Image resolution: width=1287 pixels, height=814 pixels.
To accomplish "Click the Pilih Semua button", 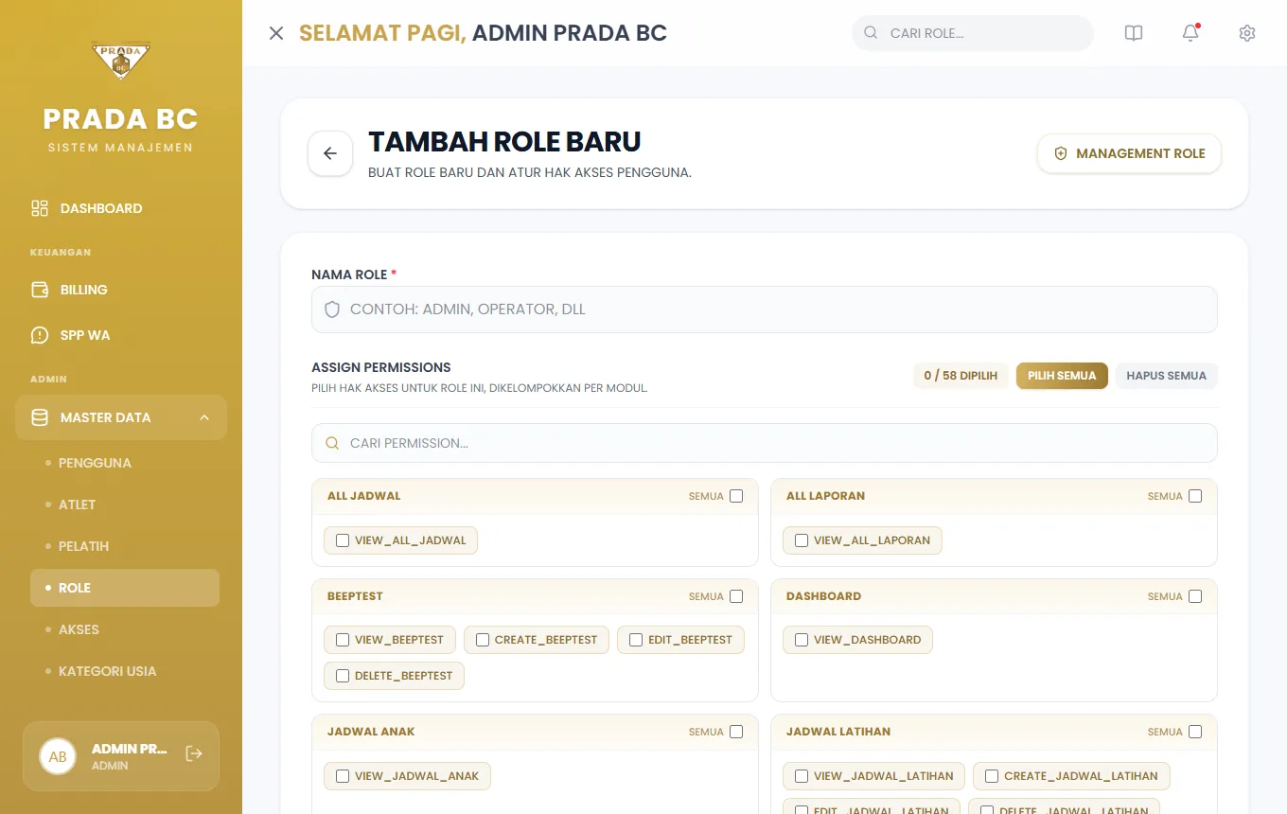I will (1062, 376).
